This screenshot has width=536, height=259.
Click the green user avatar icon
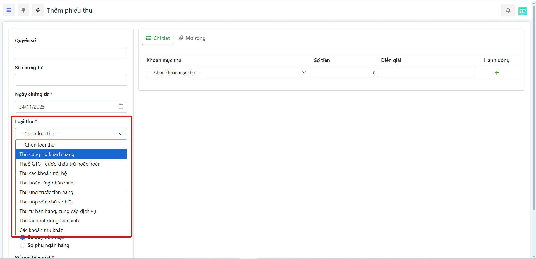click(x=522, y=11)
